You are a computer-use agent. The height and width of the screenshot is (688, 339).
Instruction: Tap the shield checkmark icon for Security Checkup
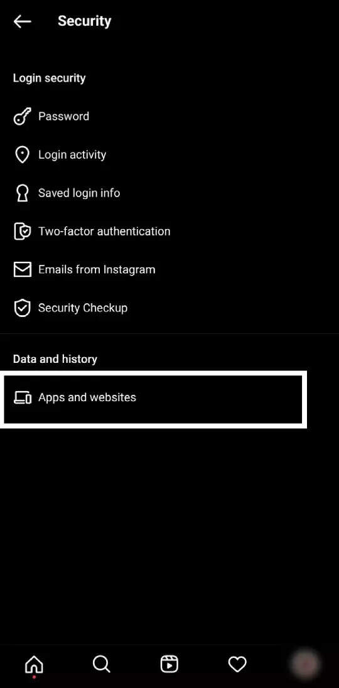[x=22, y=308]
